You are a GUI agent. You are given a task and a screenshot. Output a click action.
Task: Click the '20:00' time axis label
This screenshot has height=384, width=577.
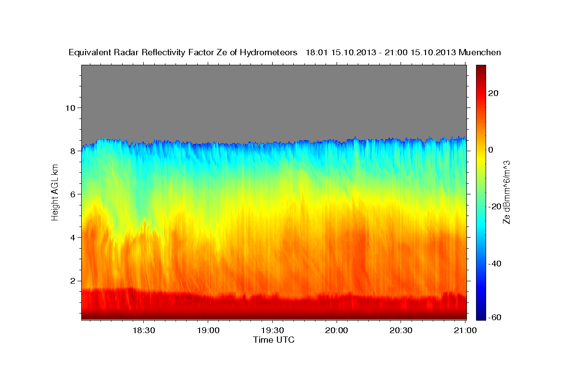(337, 330)
